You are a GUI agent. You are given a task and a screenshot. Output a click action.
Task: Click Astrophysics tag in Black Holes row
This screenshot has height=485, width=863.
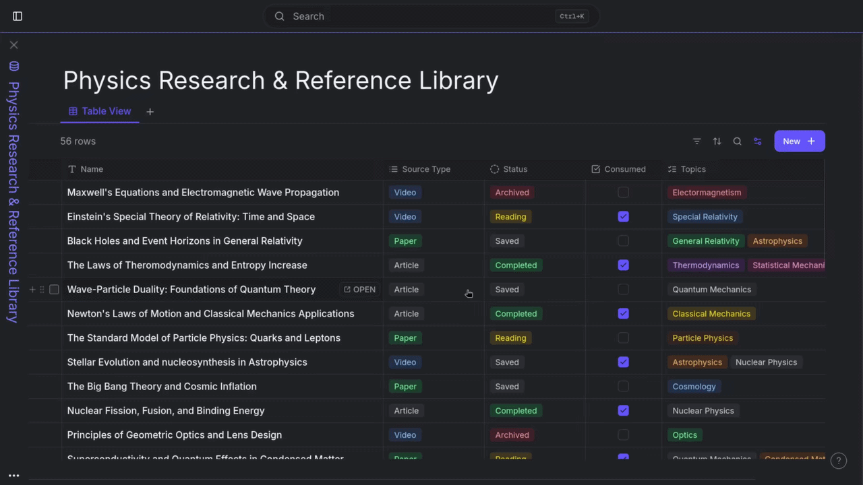coord(777,241)
